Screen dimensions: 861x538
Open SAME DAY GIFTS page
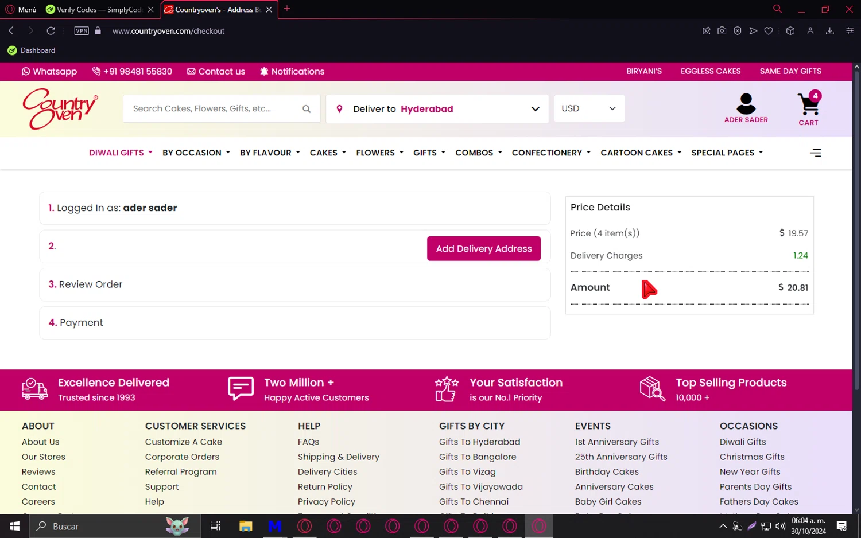click(790, 71)
